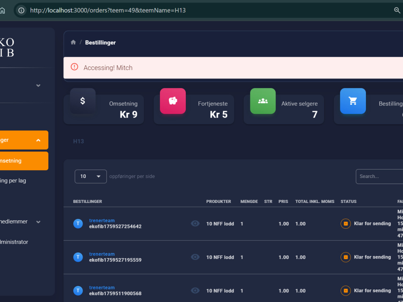Click order number ekofib1759511900568
The width and height of the screenshot is (403, 302).
[x=115, y=294]
